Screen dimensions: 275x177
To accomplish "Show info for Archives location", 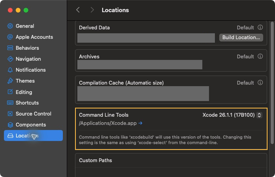I will 260,56.
